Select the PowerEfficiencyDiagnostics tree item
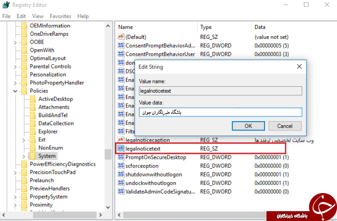This screenshot has width=337, height=221. pos(63,164)
